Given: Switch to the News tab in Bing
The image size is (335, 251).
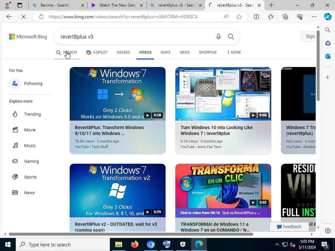Looking at the screenshot, I should [x=185, y=52].
